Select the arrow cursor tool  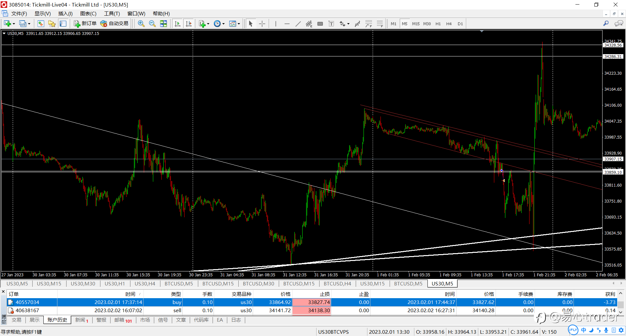pyautogui.click(x=251, y=23)
